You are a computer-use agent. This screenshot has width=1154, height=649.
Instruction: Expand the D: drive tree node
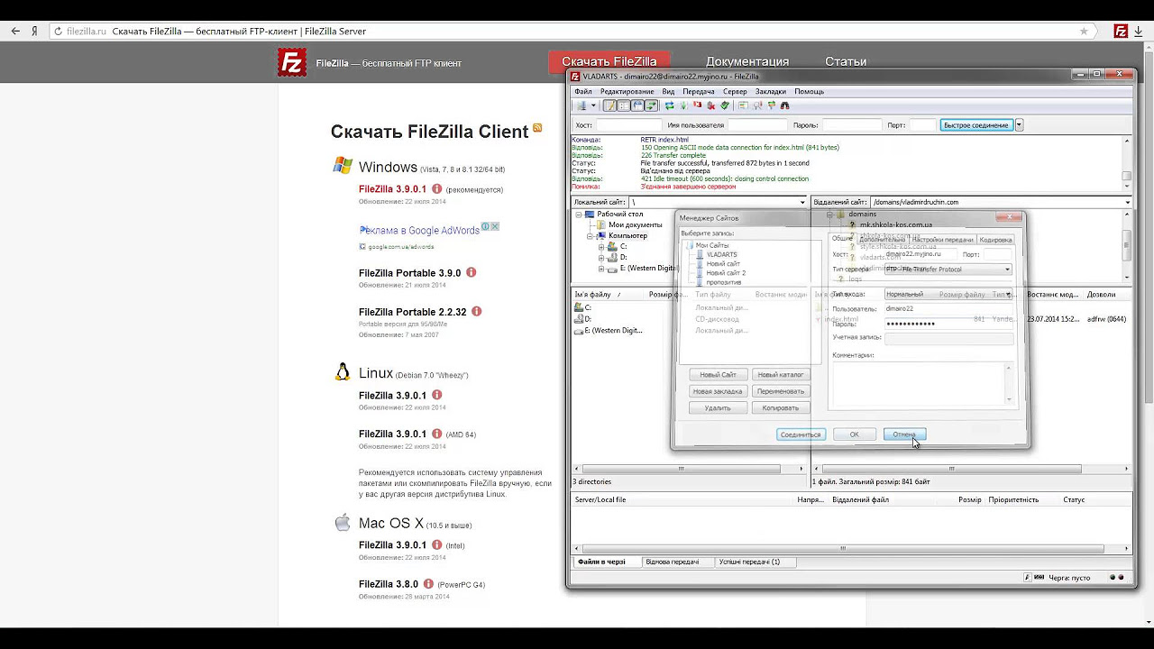point(601,258)
